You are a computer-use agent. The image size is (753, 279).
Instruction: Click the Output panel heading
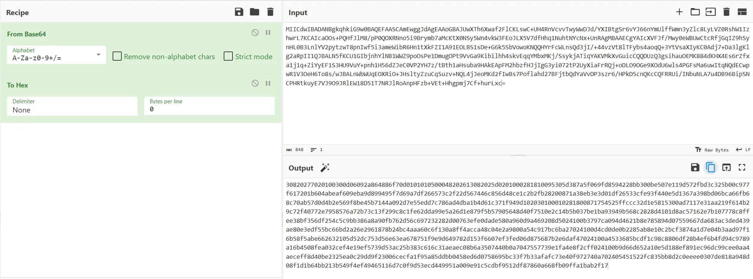tap(301, 168)
